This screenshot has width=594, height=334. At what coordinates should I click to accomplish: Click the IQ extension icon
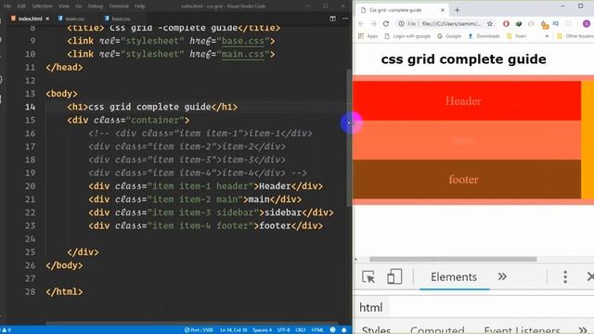pos(556,24)
